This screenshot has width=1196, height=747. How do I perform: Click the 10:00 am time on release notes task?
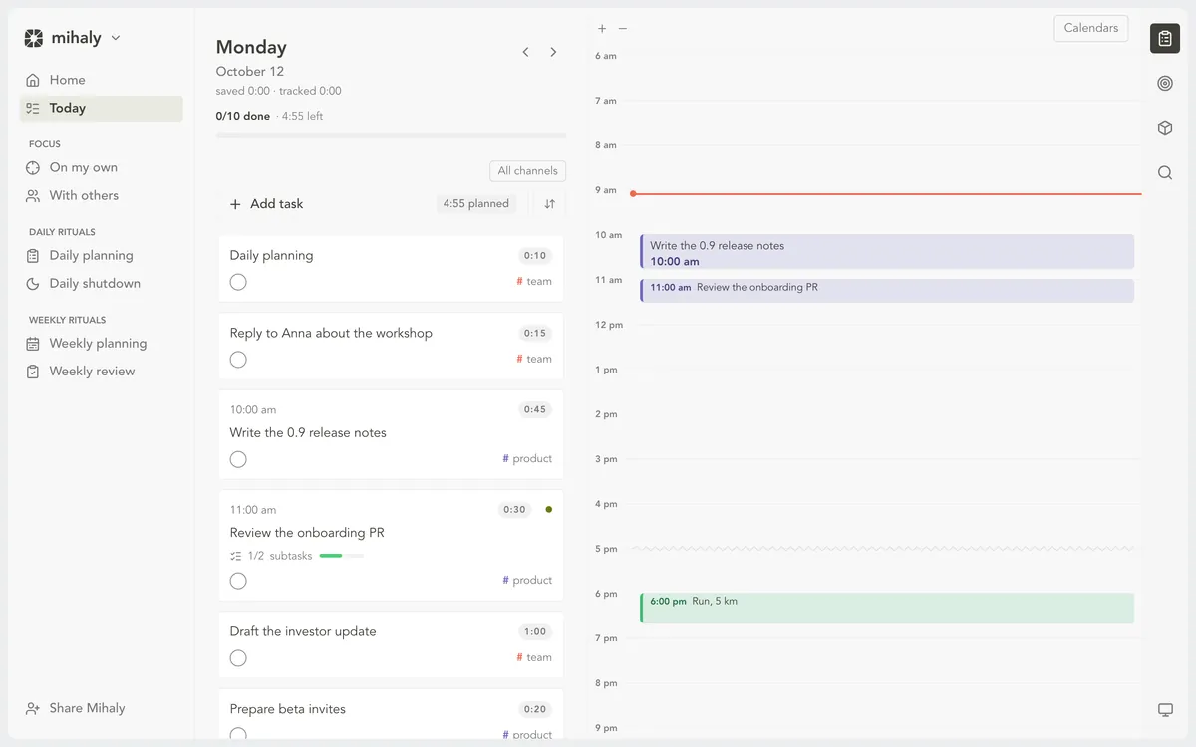(x=253, y=410)
